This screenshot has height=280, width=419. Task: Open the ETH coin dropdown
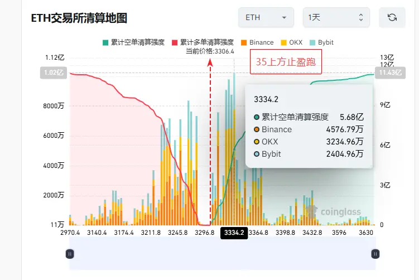[266, 18]
